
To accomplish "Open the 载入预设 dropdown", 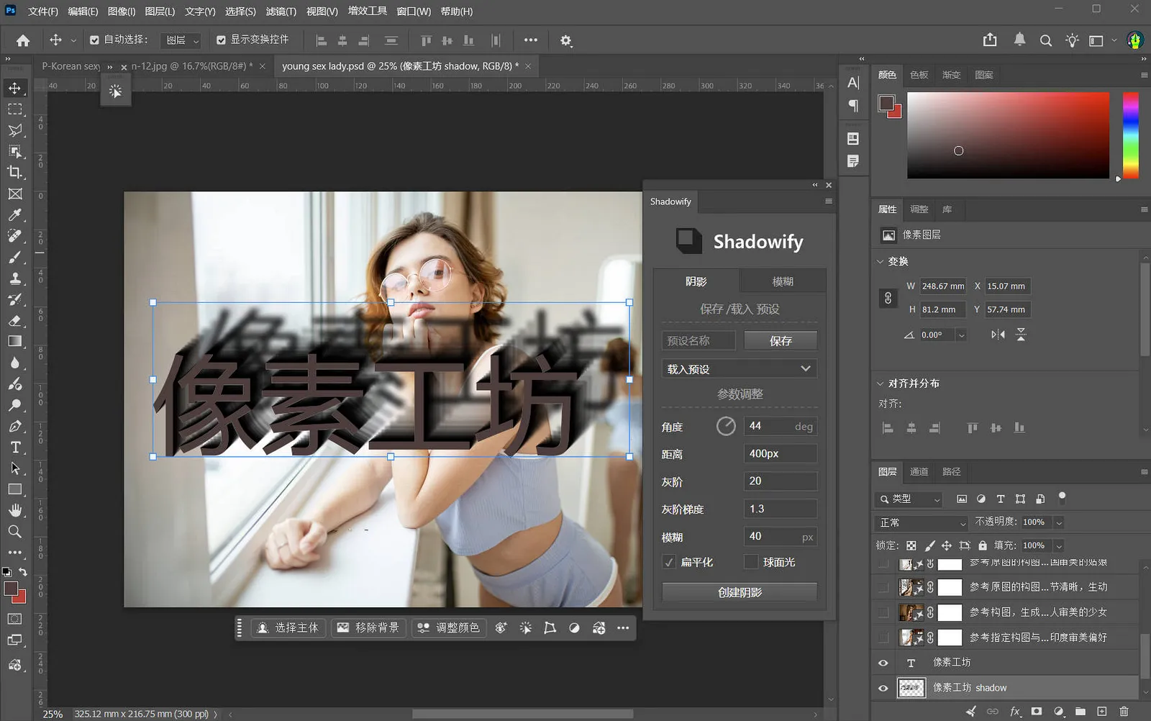I will [x=740, y=369].
